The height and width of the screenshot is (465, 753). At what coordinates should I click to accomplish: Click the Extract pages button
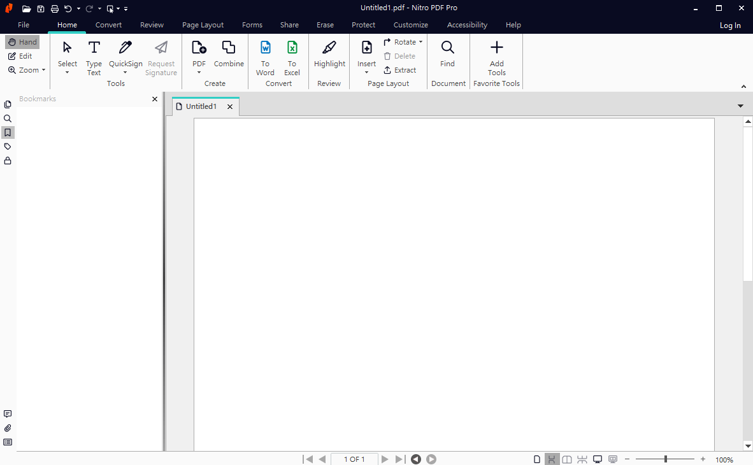pyautogui.click(x=399, y=70)
